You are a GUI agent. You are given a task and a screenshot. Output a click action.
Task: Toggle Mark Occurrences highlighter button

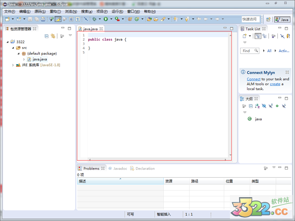[x=58, y=19]
